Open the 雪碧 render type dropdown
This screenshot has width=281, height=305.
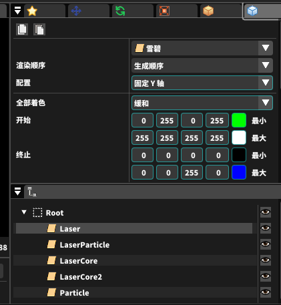[x=202, y=48]
